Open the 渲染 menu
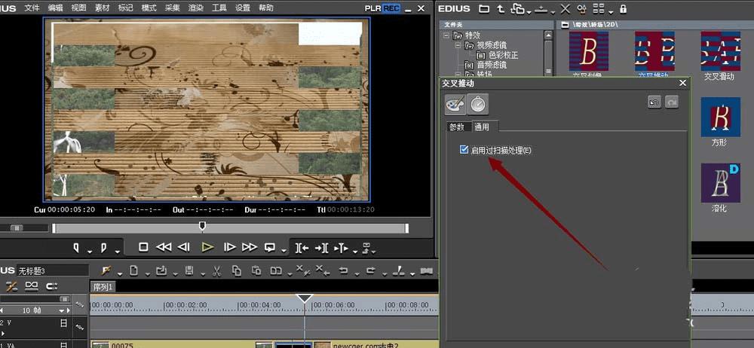 click(195, 8)
